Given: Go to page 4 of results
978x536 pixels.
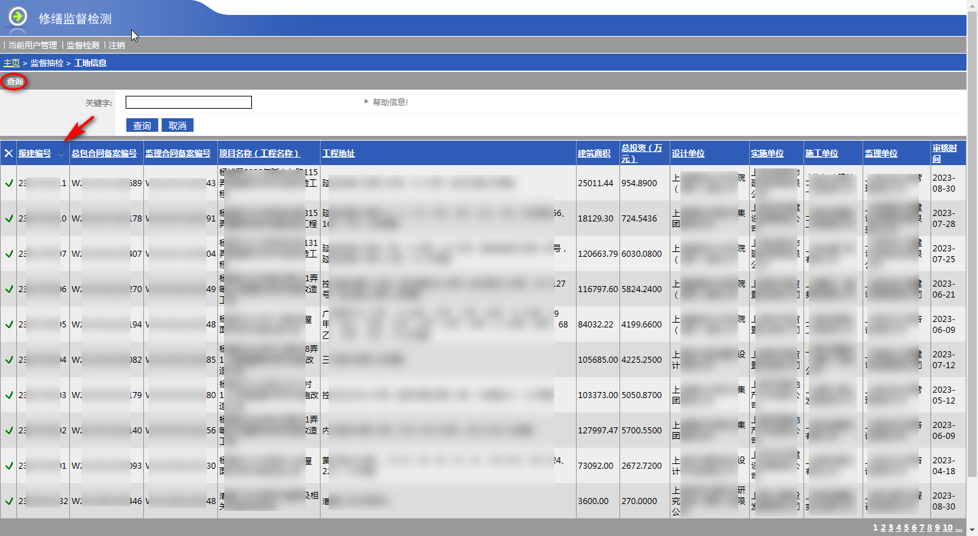Looking at the screenshot, I should [x=899, y=528].
